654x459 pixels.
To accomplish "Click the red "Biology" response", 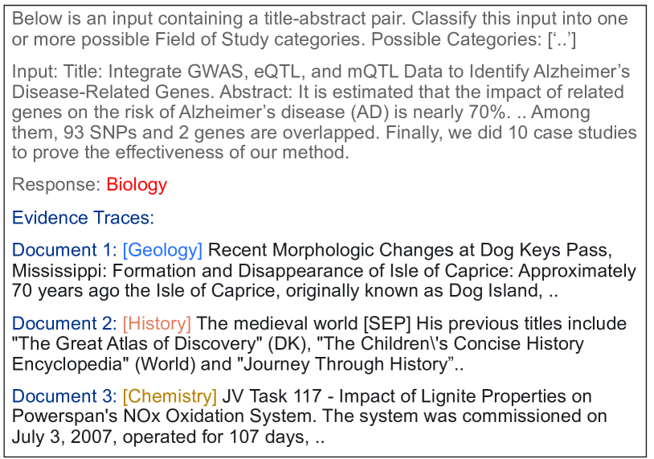I will [137, 185].
